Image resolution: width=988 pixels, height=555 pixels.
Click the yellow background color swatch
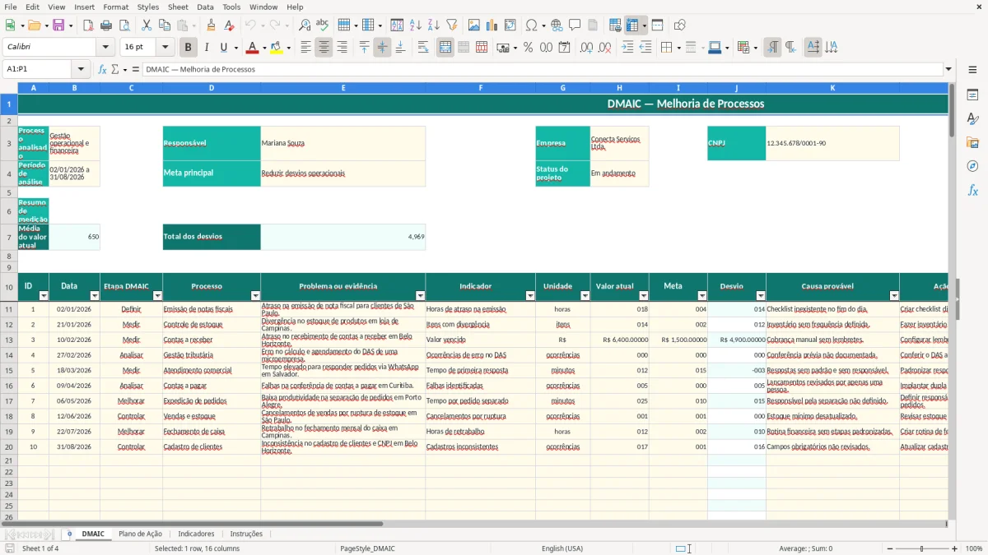point(277,48)
